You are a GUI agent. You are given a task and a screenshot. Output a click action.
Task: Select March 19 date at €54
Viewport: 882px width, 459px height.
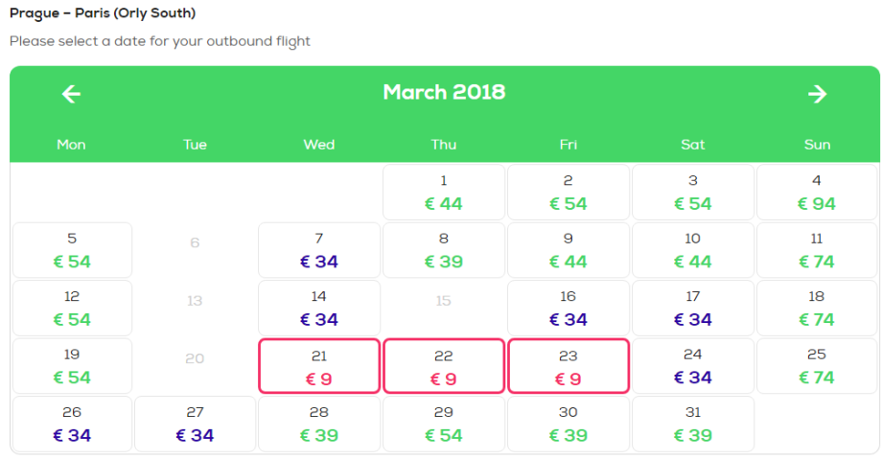pyautogui.click(x=72, y=366)
